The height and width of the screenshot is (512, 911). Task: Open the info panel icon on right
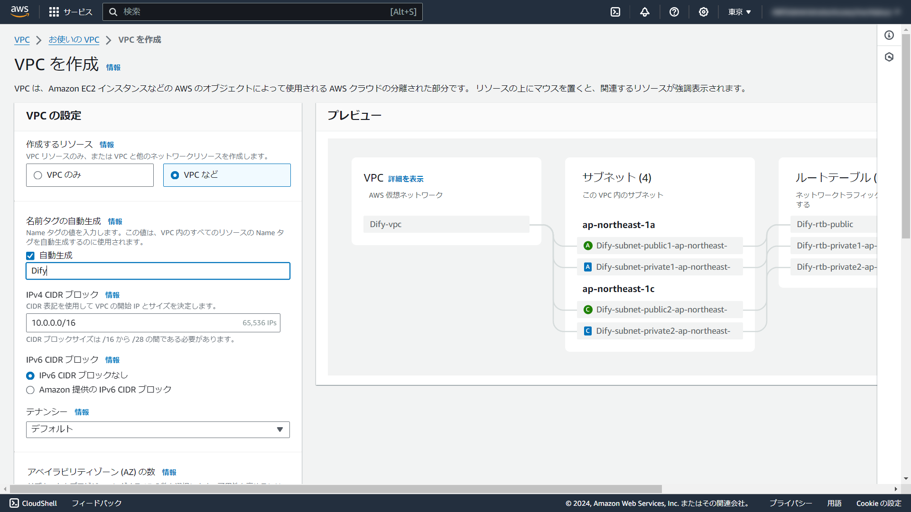[x=889, y=35]
